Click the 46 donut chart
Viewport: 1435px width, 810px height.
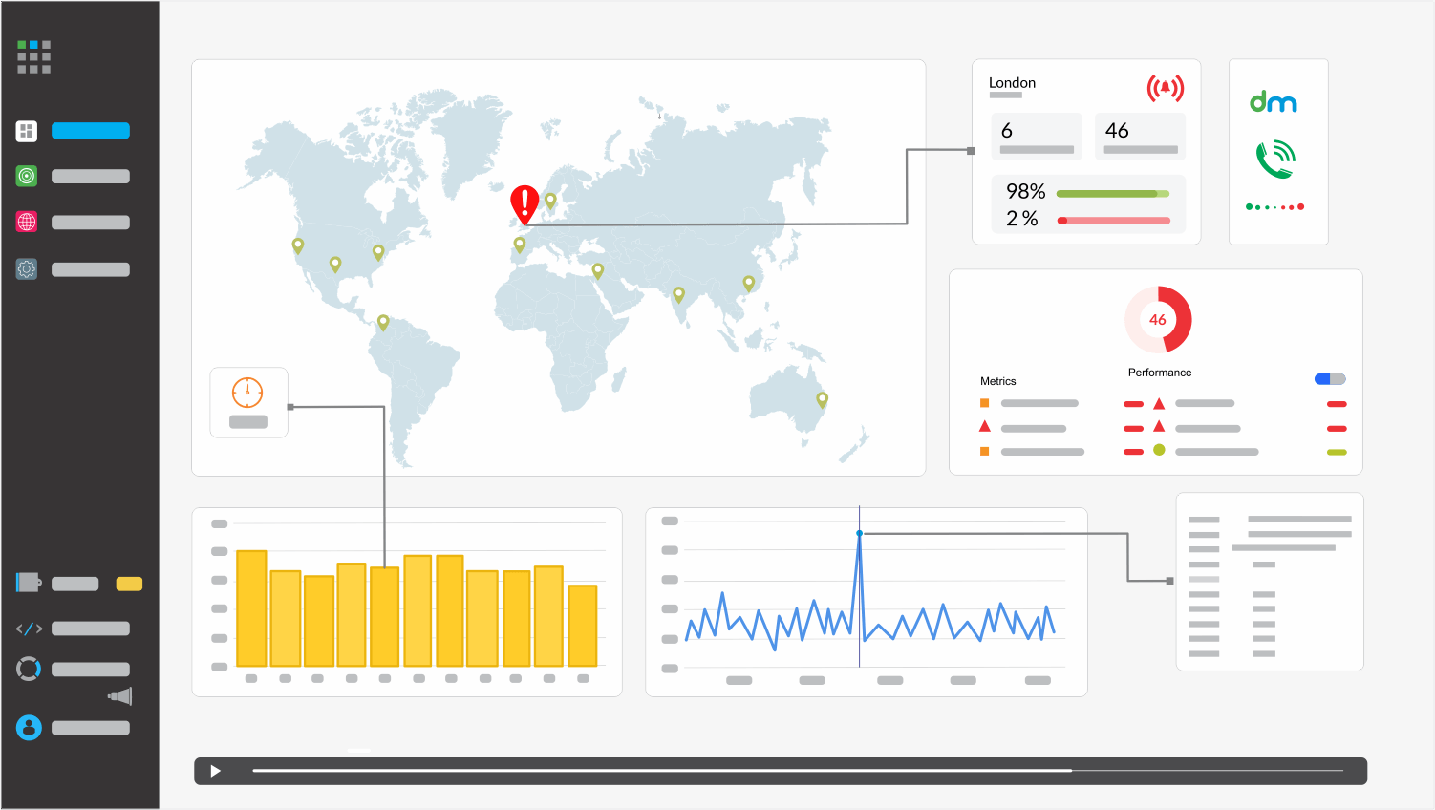coord(1158,320)
